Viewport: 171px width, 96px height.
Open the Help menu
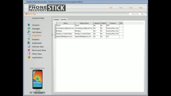pos(141,8)
